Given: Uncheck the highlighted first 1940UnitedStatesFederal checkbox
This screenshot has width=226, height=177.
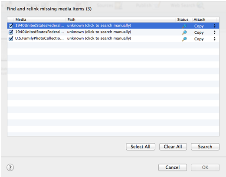Looking at the screenshot, I should [x=11, y=26].
